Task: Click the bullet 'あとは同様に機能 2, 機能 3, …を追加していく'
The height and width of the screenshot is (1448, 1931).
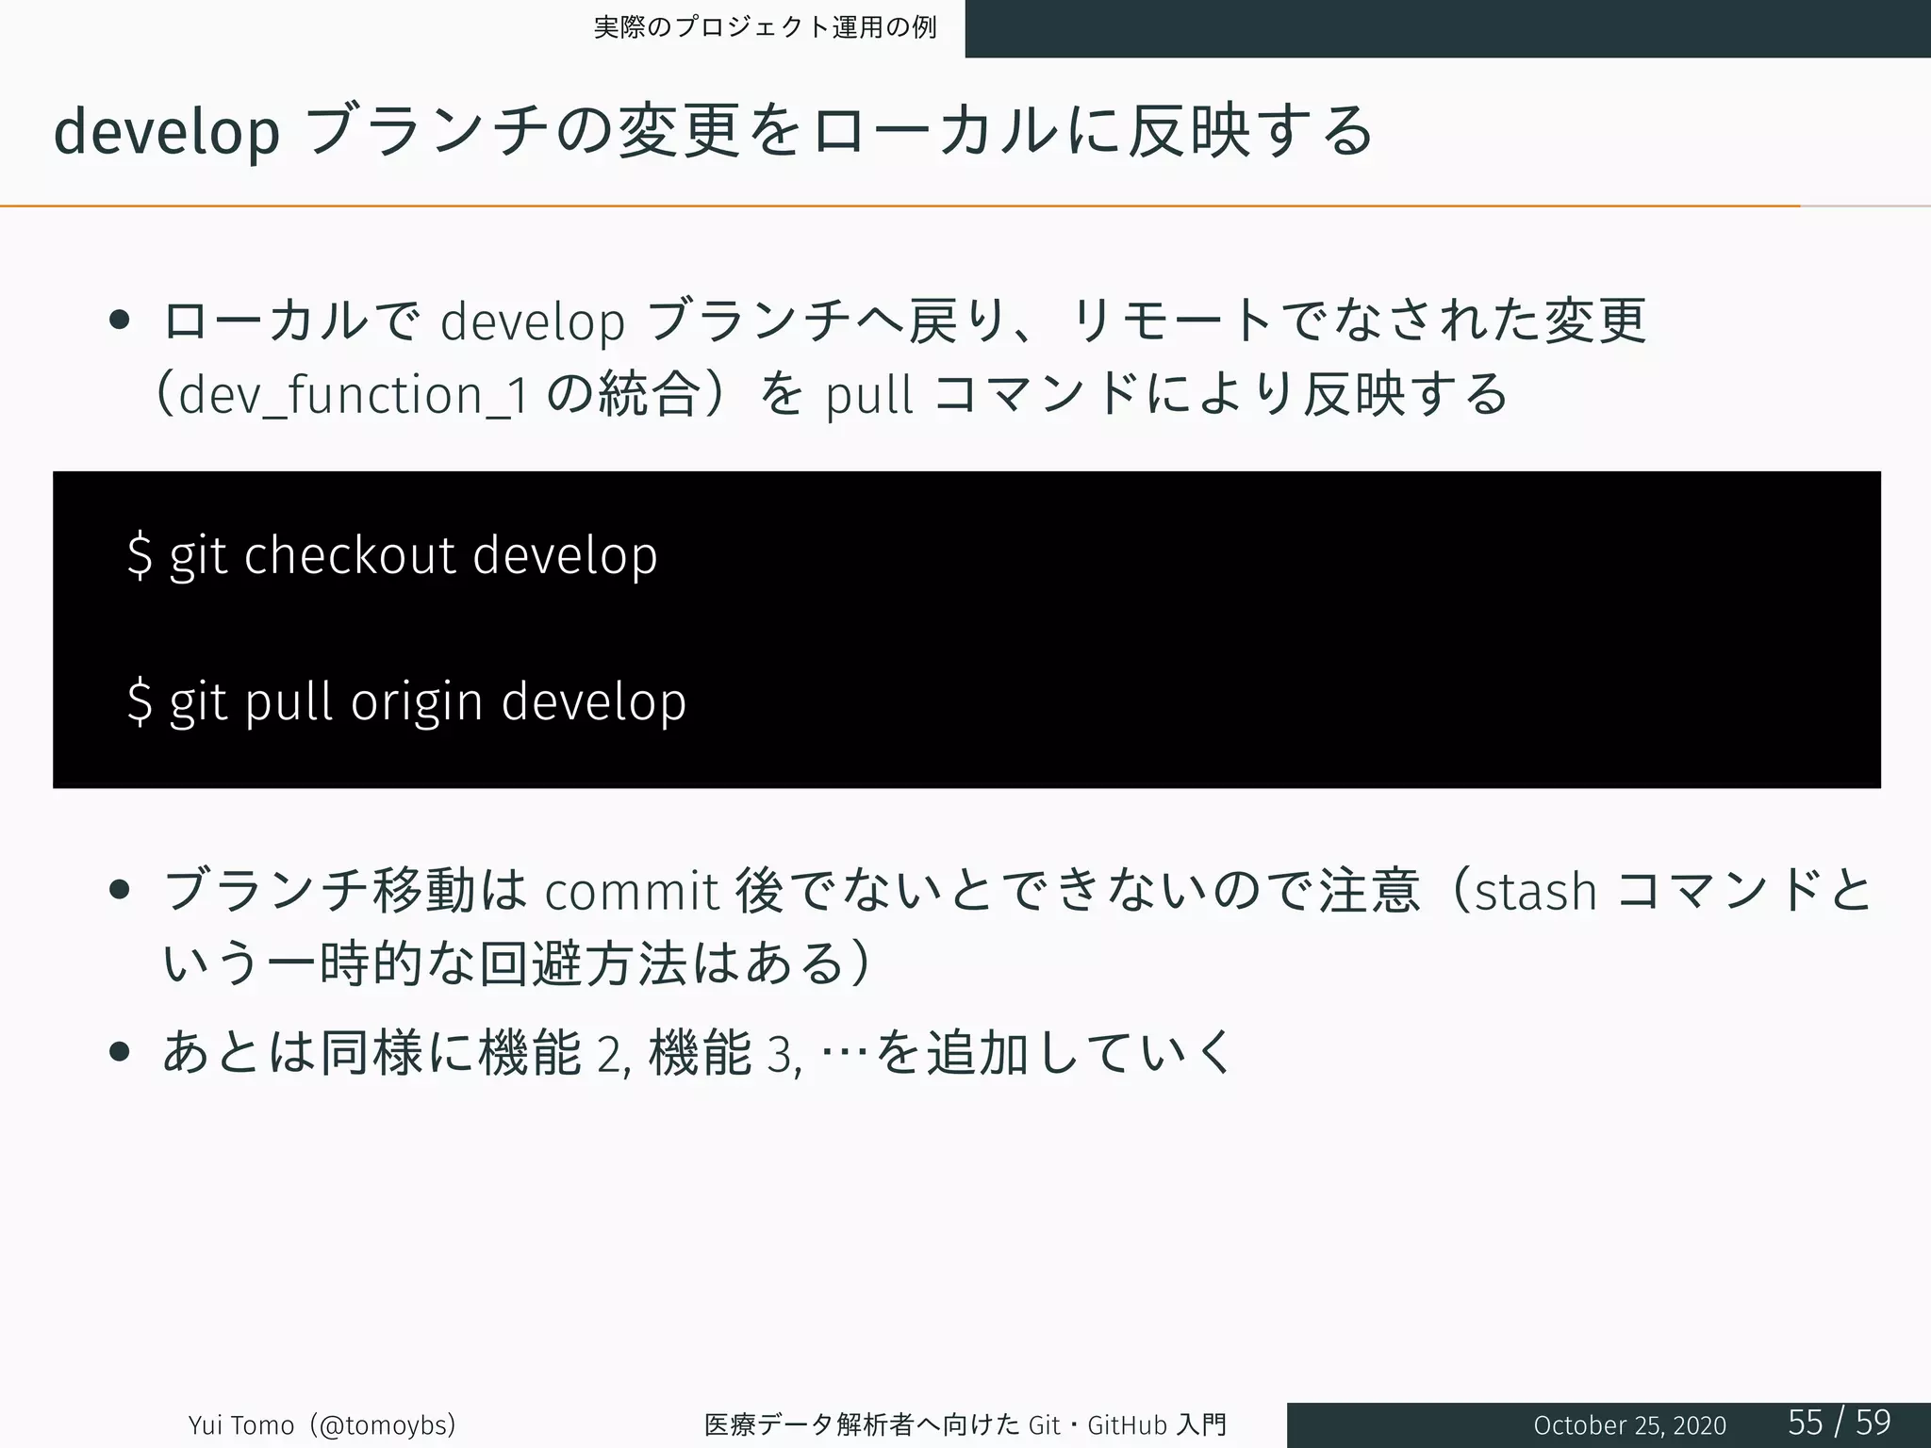Action: tap(698, 1052)
